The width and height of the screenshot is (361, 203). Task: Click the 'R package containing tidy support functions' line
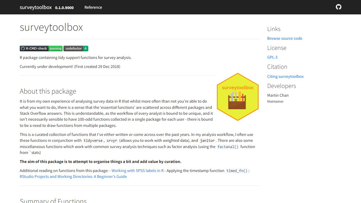point(76,58)
